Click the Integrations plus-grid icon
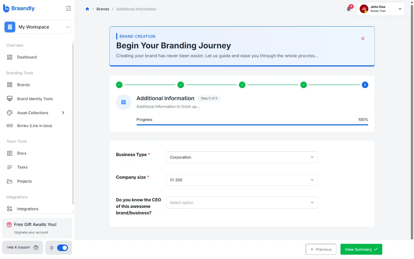 [10, 209]
